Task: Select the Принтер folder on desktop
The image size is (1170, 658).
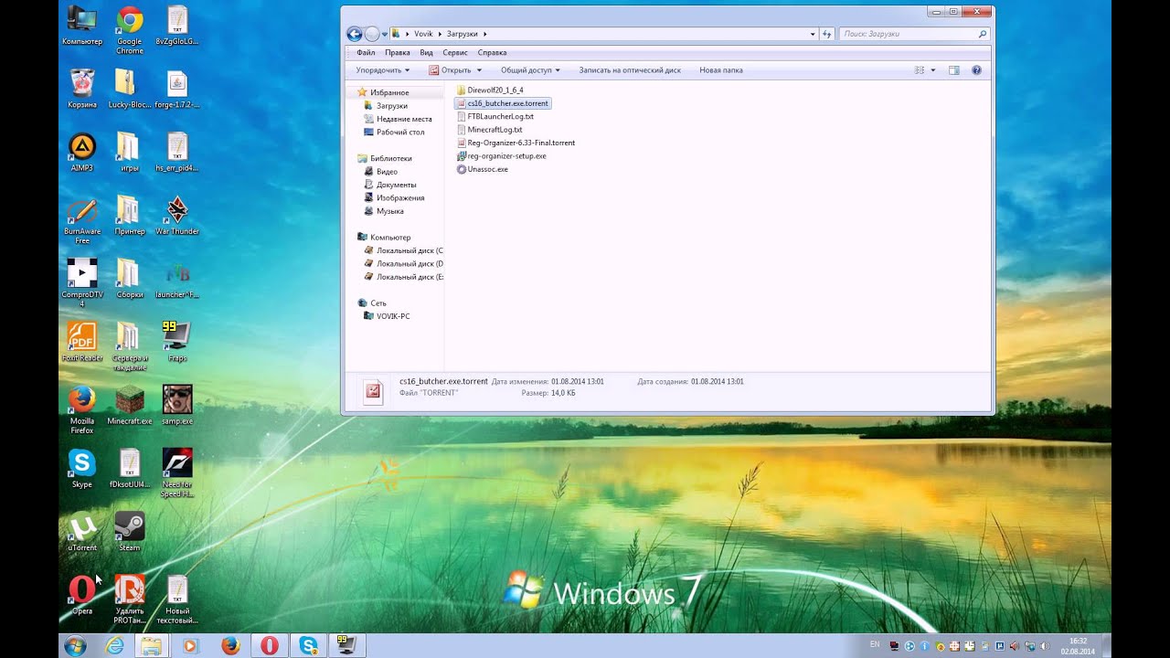Action: pos(129,216)
